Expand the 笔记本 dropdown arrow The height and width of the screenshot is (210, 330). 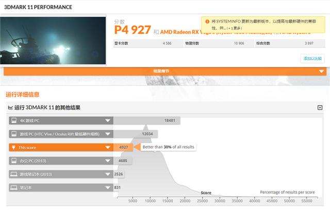[108, 187]
